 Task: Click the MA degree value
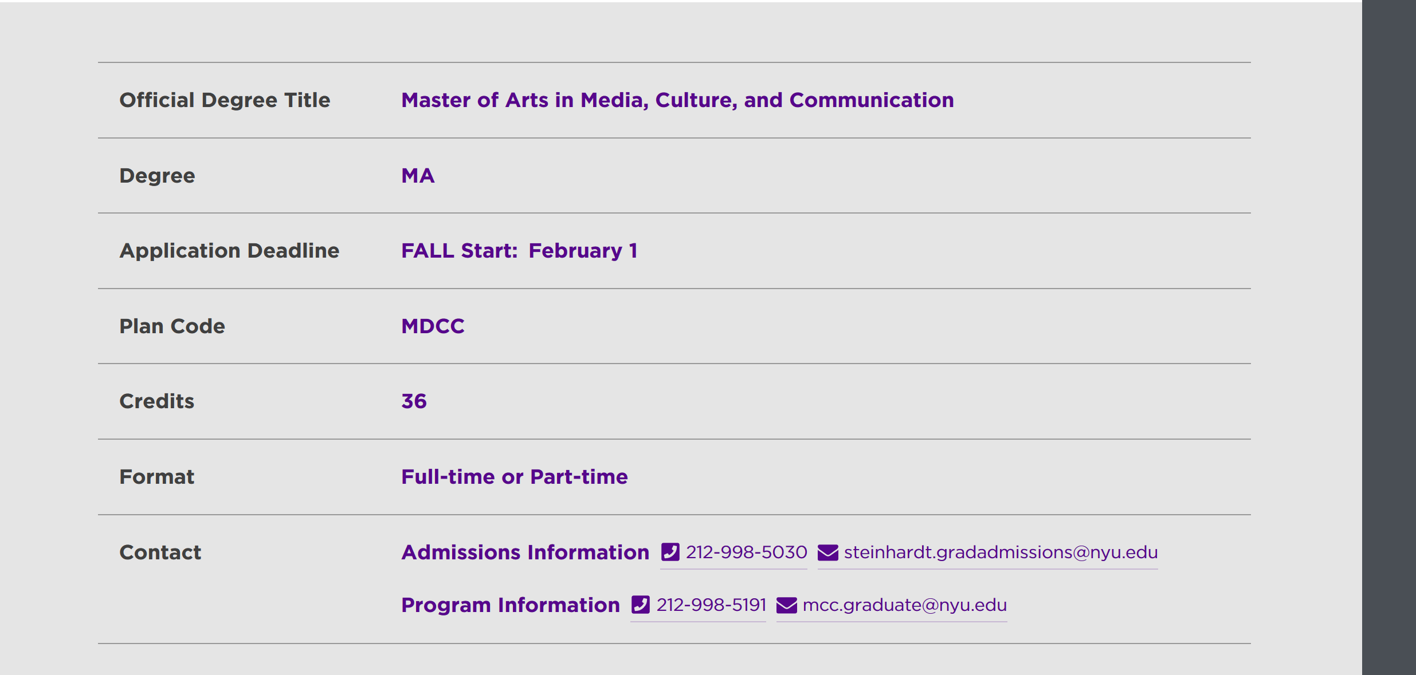point(418,175)
